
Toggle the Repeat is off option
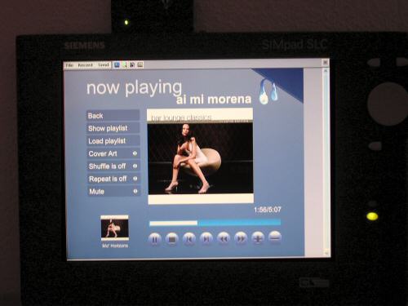[113, 179]
